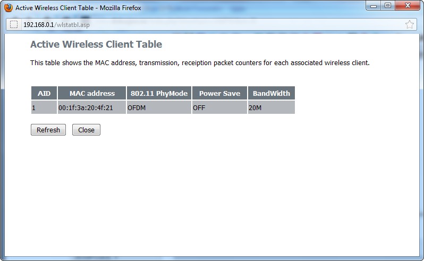424x261 pixels.
Task: Click the table description paragraph text
Action: click(x=200, y=63)
